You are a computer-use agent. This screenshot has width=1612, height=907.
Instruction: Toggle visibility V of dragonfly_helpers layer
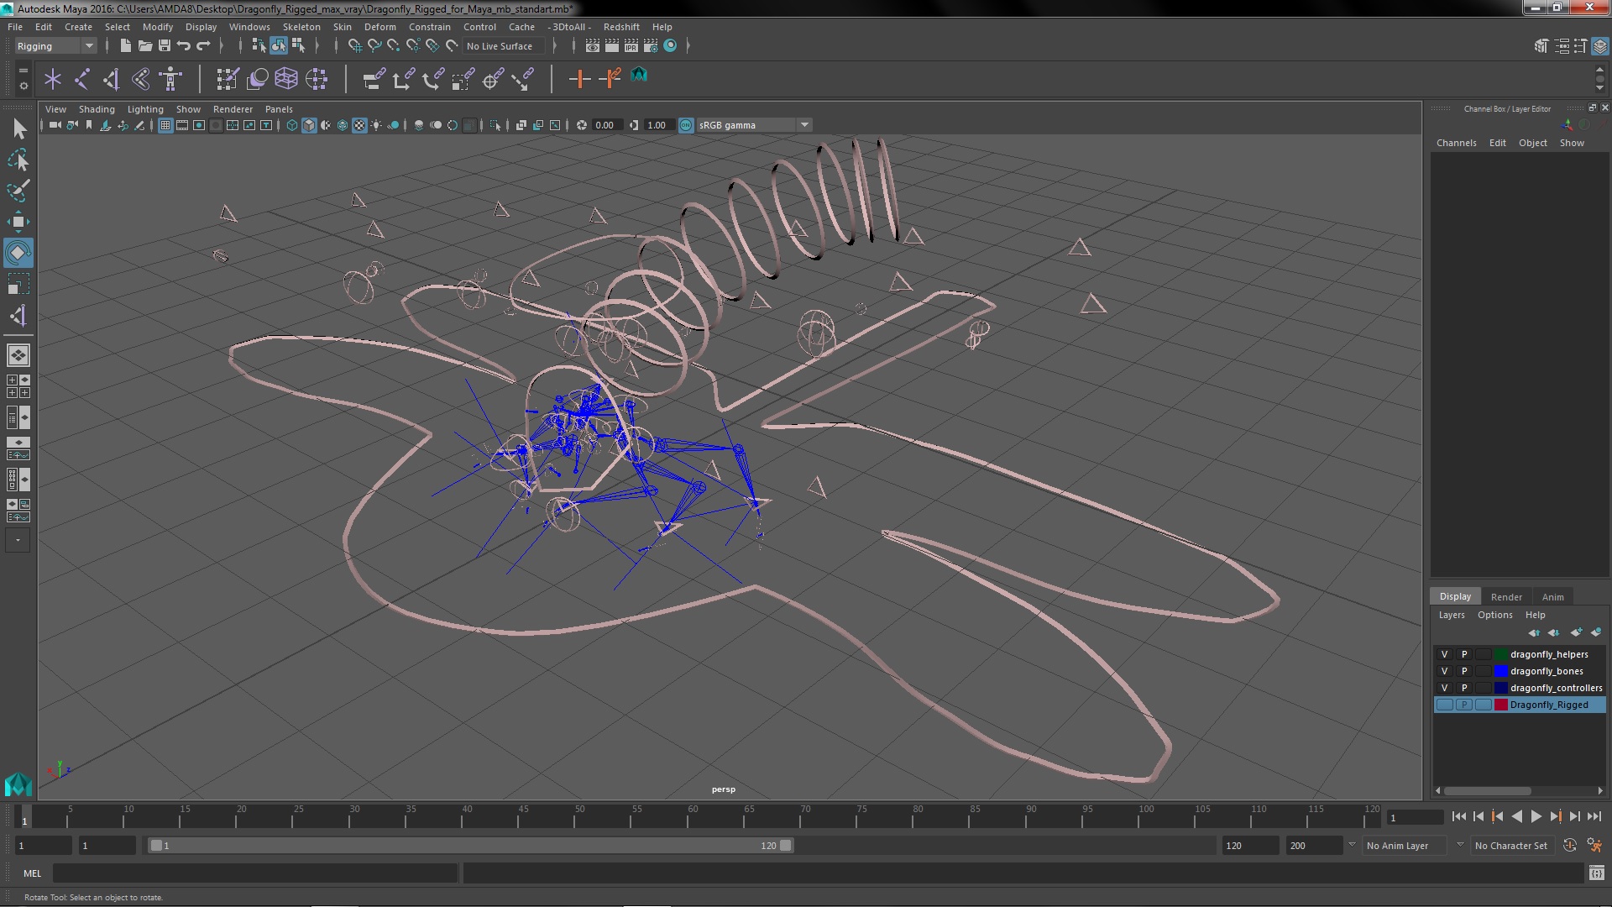(1444, 654)
